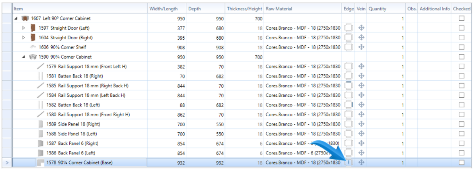The width and height of the screenshot is (474, 170).
Task: Open edge settings for 1579 Rail Support
Action: (349, 67)
